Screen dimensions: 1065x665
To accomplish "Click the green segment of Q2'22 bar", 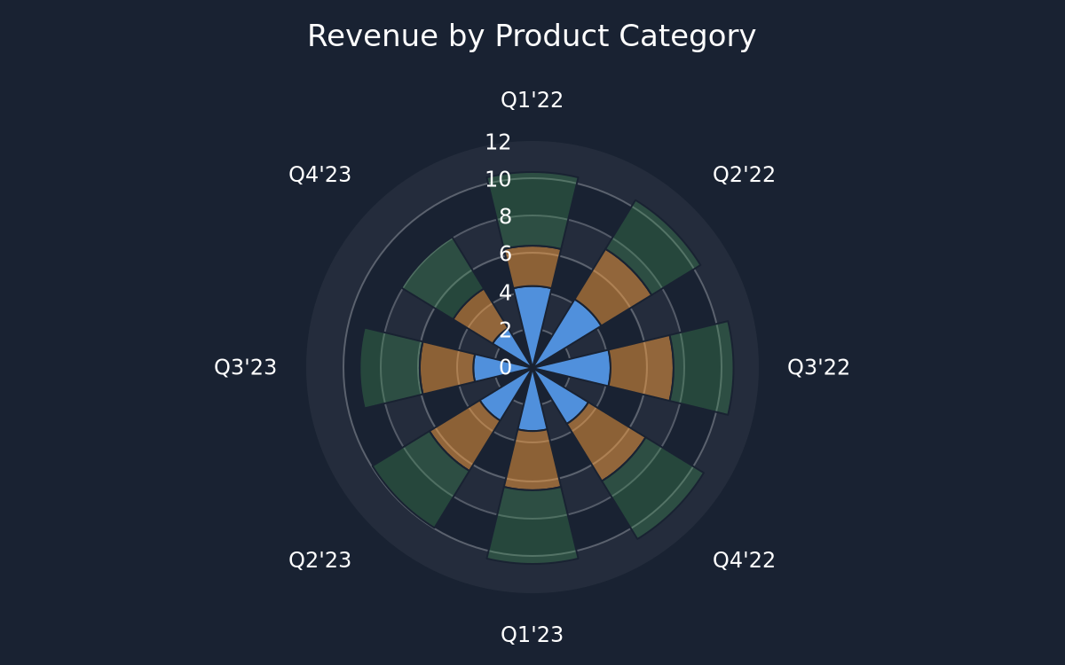I will [653, 248].
